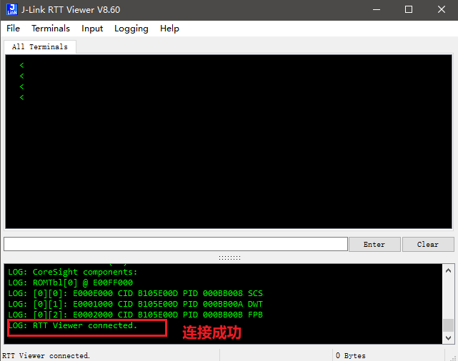This screenshot has width=458, height=361.
Task: Open the Input menu
Action: coord(92,29)
